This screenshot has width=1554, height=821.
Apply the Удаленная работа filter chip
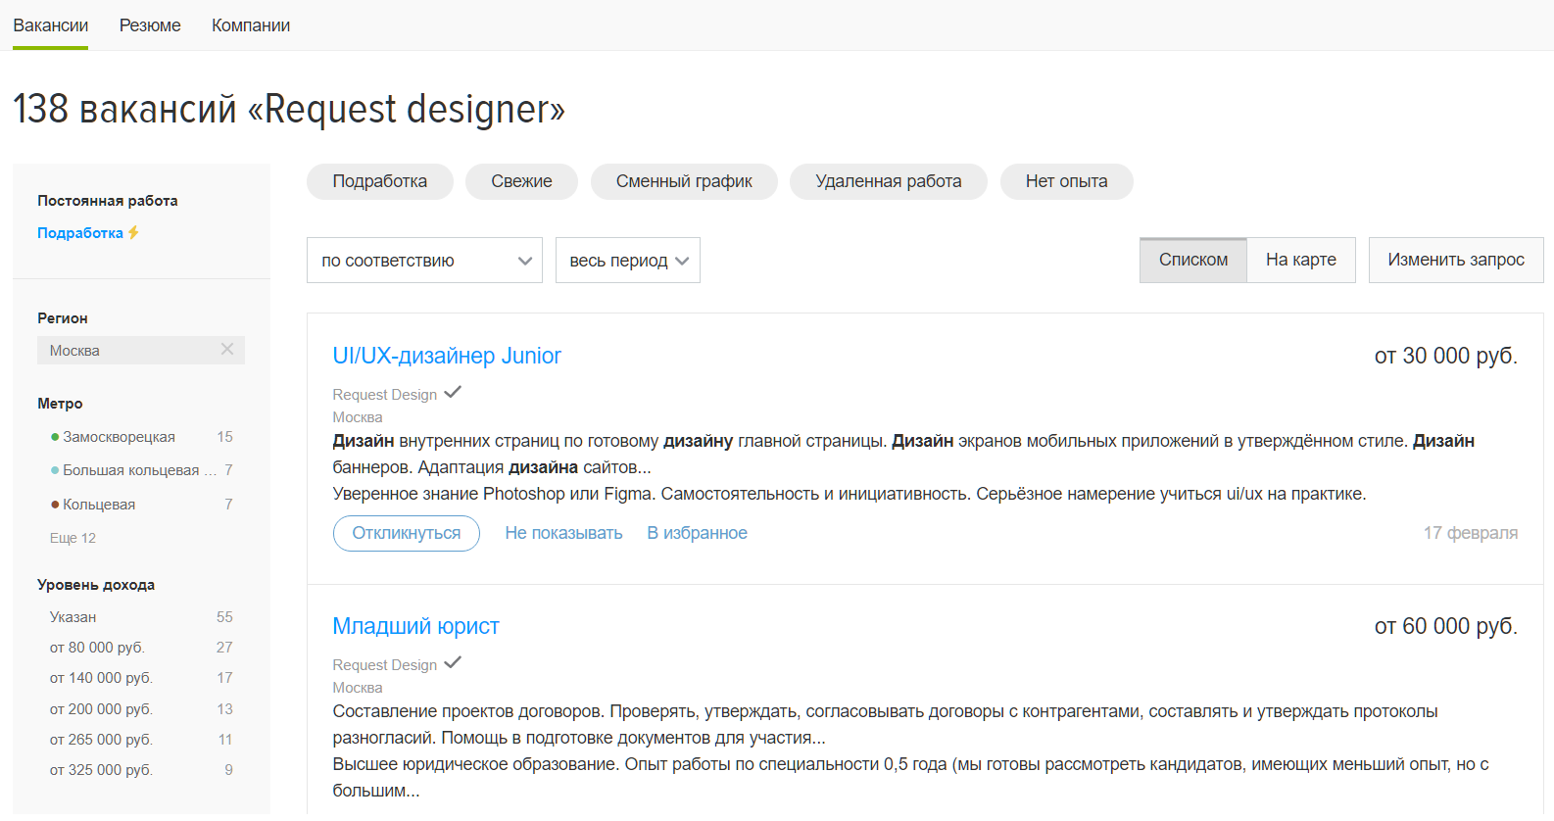point(889,181)
